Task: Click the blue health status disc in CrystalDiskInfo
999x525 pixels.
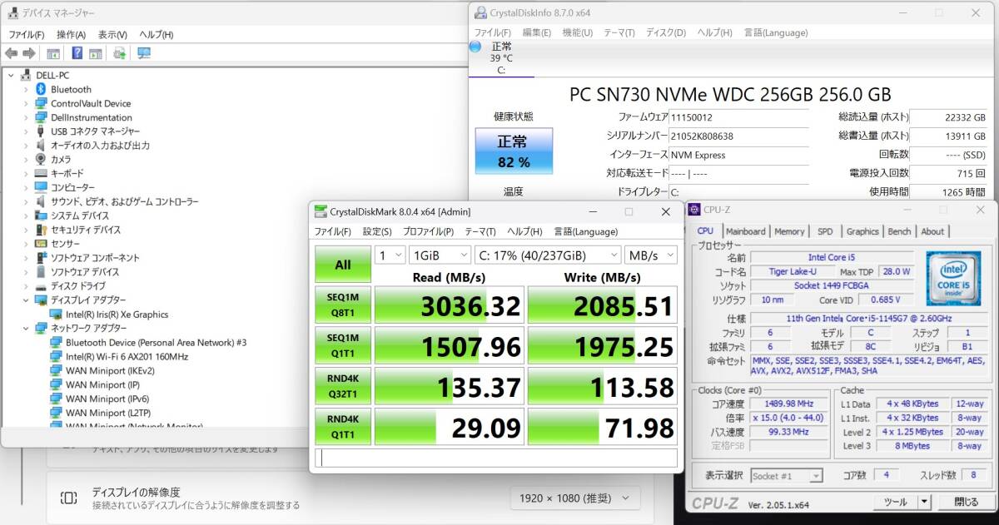Action: 475,47
